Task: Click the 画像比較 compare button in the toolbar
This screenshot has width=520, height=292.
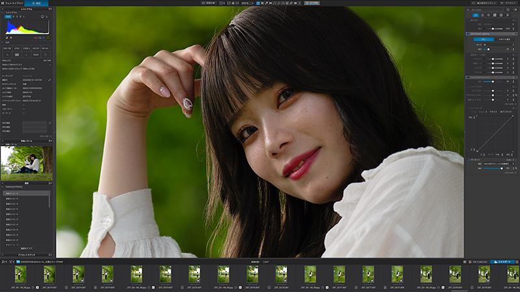Action: [209, 3]
